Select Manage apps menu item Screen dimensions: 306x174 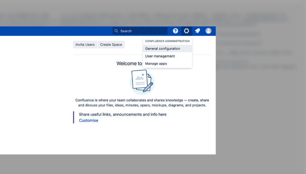[167, 64]
